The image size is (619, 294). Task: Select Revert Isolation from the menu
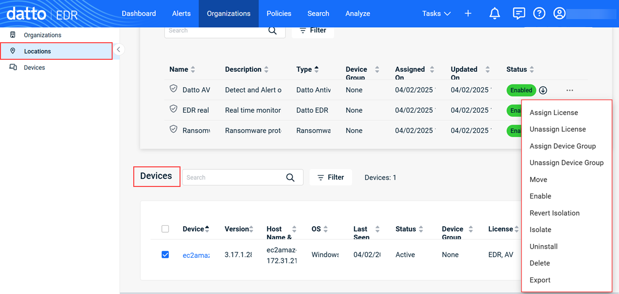555,213
